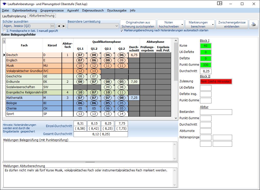Open the Datei menu

point(5,10)
